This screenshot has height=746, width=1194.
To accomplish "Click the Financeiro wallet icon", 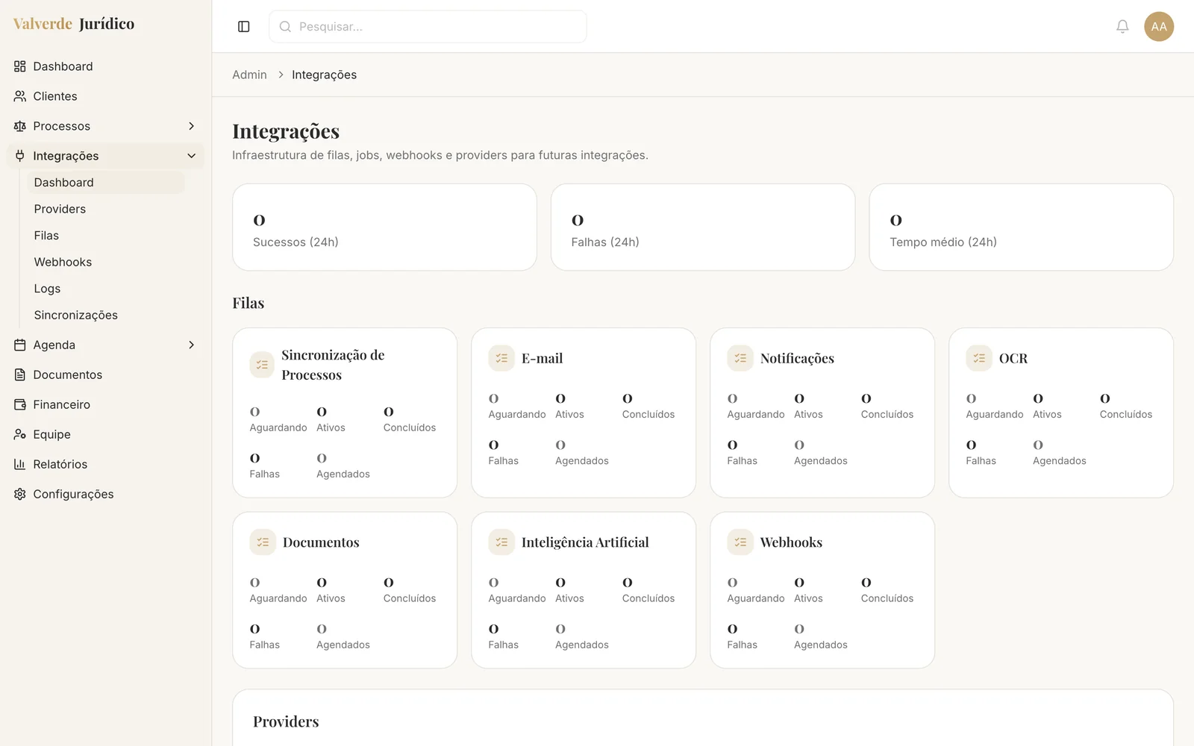I will click(20, 404).
